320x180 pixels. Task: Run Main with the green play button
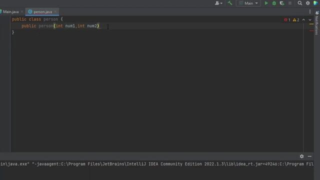(x=266, y=3)
